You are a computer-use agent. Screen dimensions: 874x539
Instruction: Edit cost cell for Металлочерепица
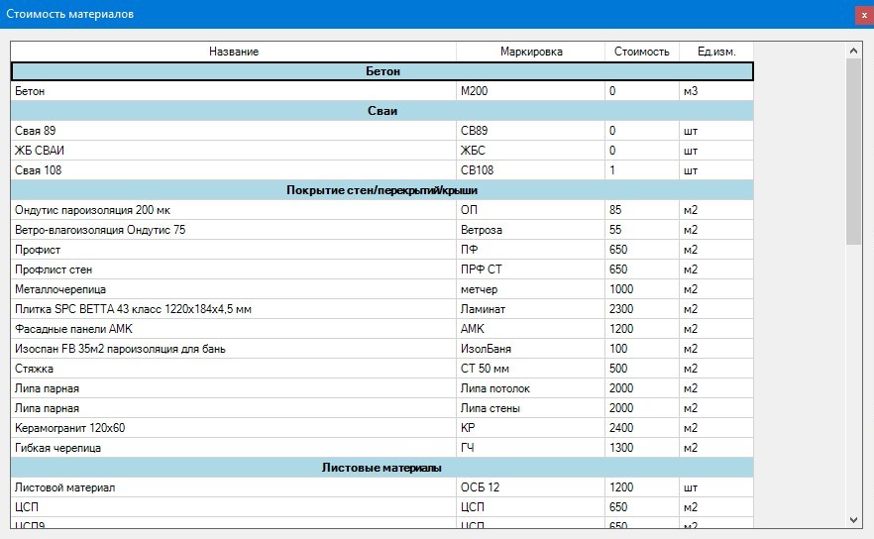tap(641, 289)
